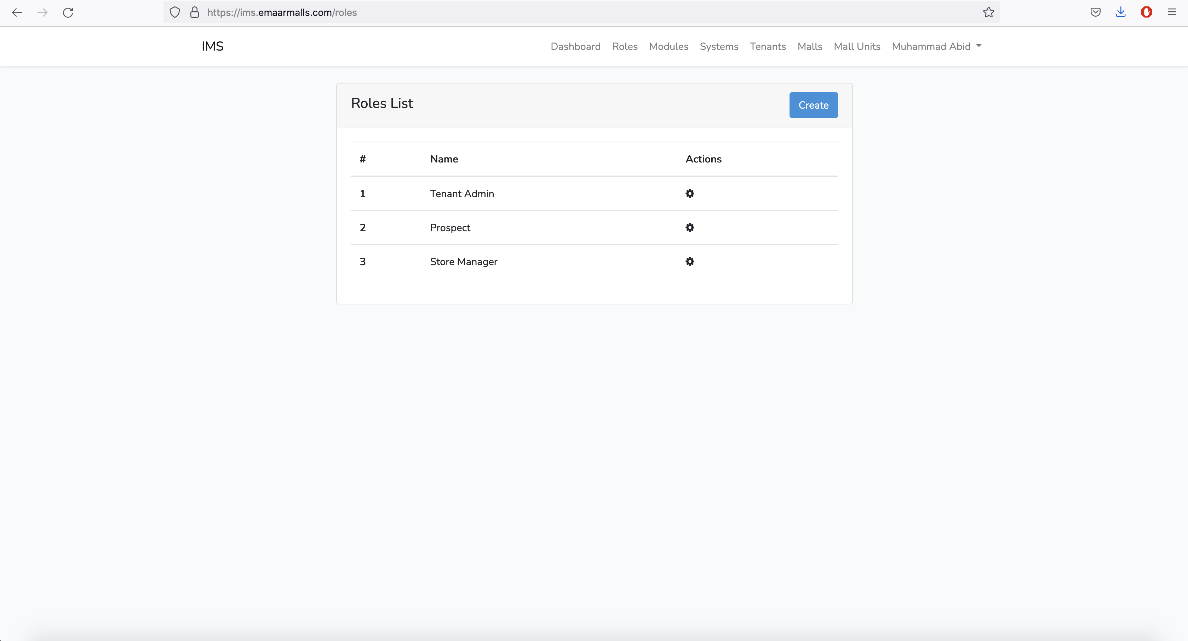The height and width of the screenshot is (641, 1188).
Task: Click row number 3 cell
Action: coord(362,262)
